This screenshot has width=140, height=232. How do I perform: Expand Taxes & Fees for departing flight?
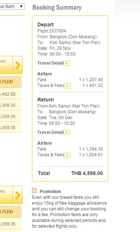tap(67, 86)
